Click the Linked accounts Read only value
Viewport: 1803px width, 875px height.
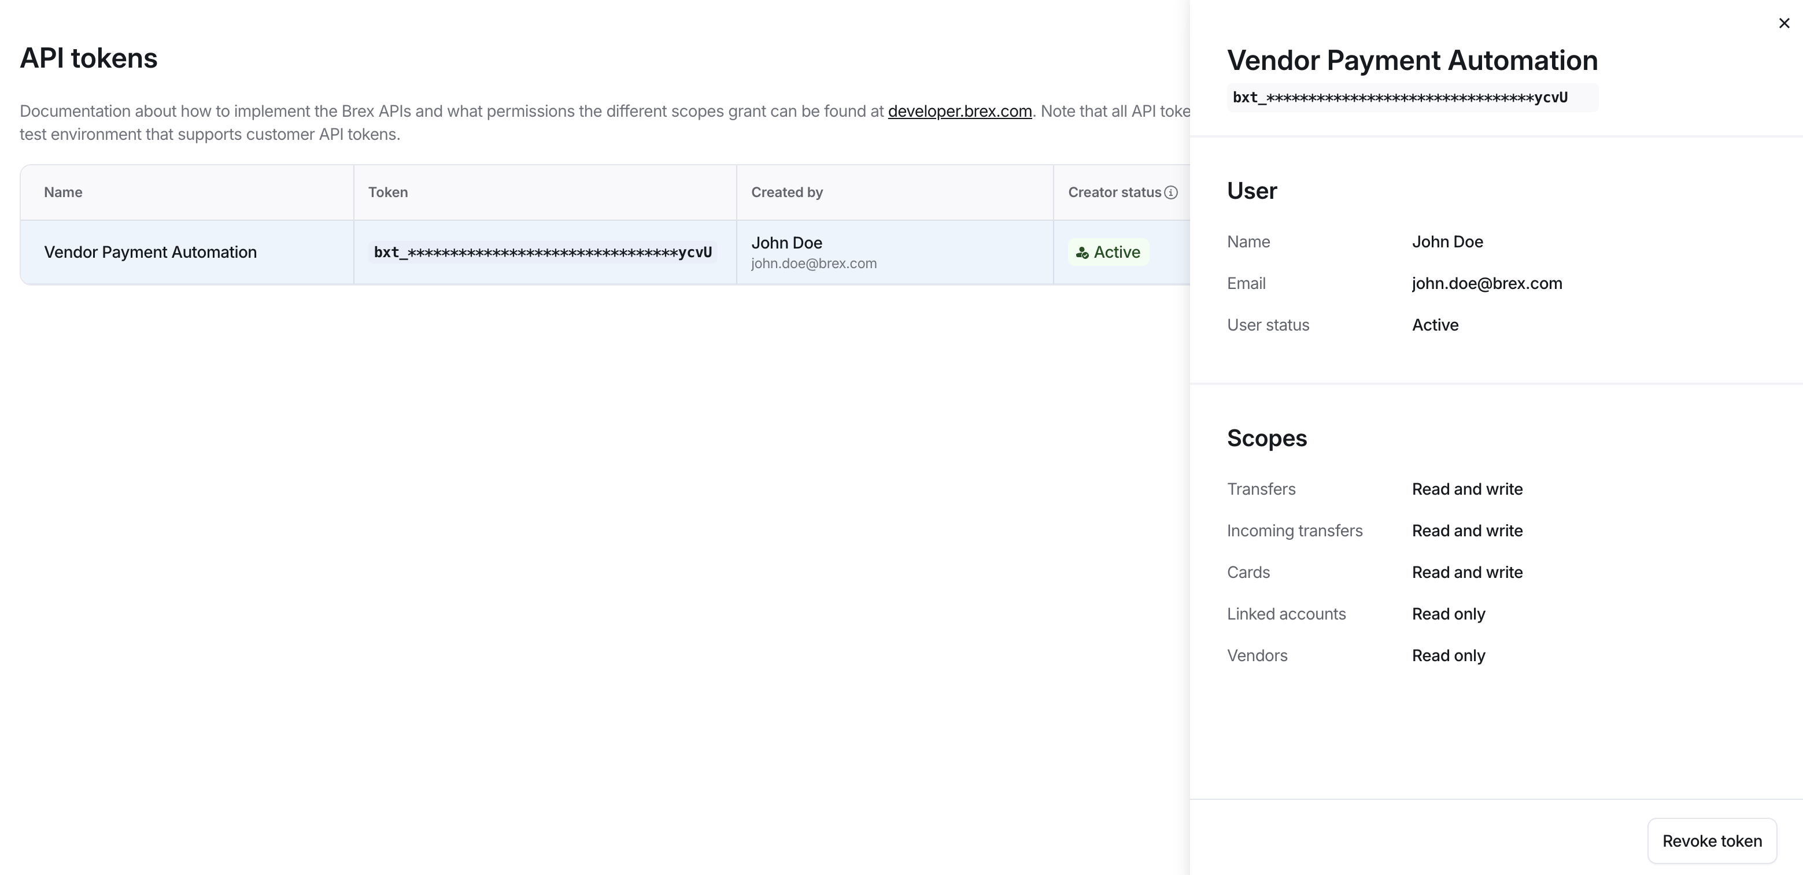click(x=1448, y=614)
